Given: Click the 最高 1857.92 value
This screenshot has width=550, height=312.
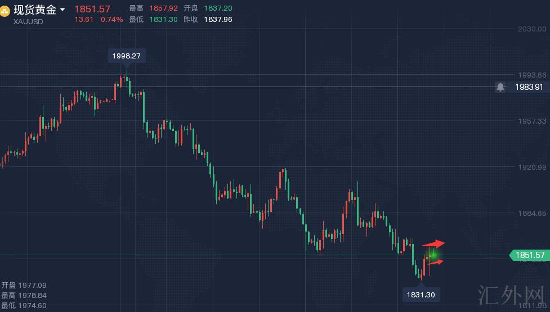Looking at the screenshot, I should (163, 8).
